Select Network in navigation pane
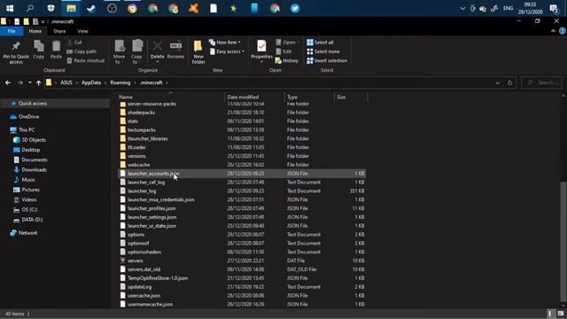Screen dimensions: 567x319 click(27, 233)
